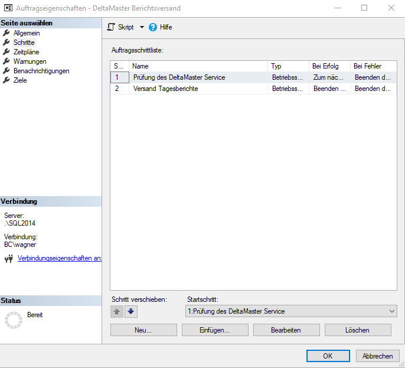Open Verbindungseigenschaften link
Screen dimensions: 405x368
(x=59, y=258)
